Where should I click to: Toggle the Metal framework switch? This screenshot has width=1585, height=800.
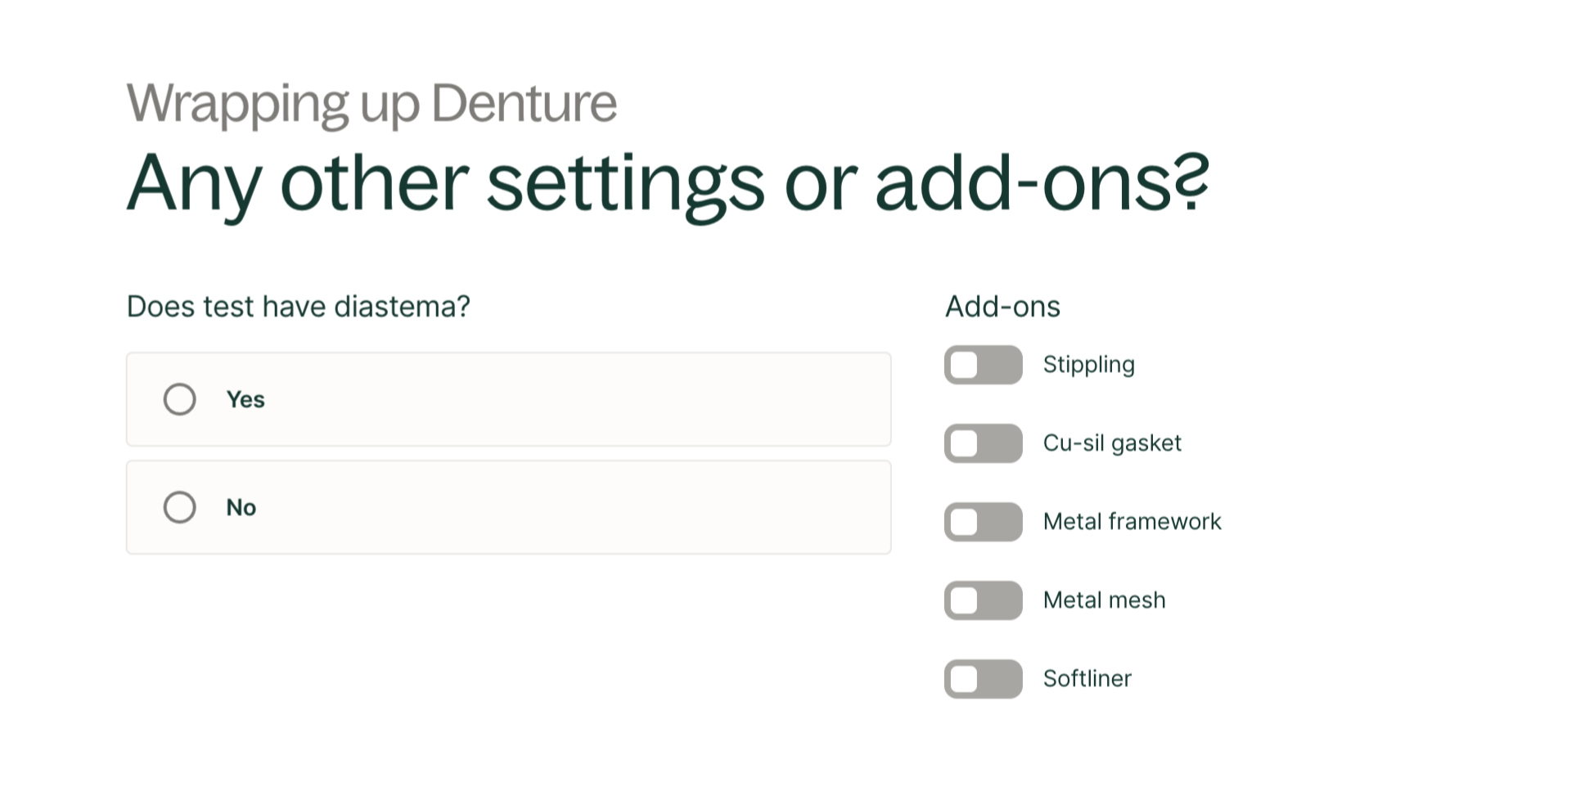click(x=983, y=522)
